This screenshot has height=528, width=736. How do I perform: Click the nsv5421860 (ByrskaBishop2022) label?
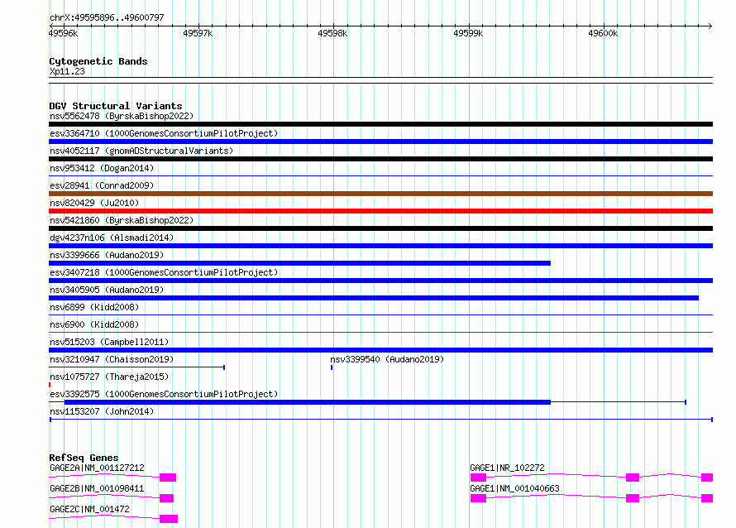tap(122, 220)
